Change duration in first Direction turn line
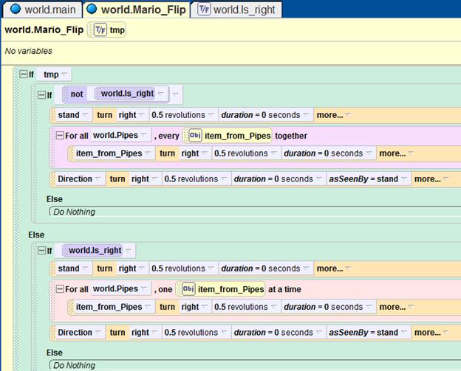 click(x=278, y=178)
